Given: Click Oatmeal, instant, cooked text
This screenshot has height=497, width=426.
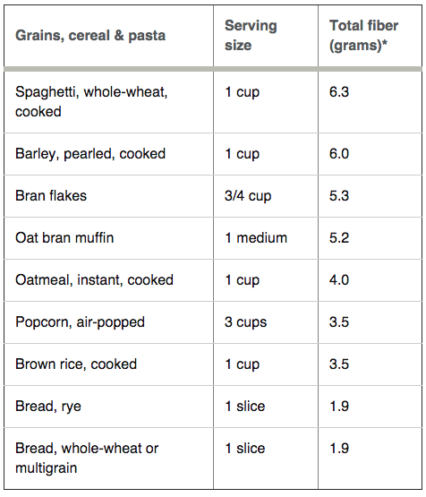Looking at the screenshot, I should tap(94, 280).
